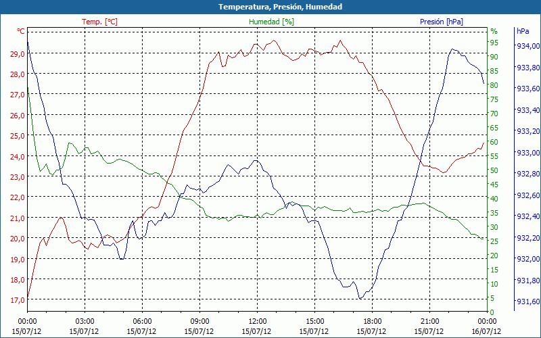Select the '50' humidity axis value

(x=494, y=170)
